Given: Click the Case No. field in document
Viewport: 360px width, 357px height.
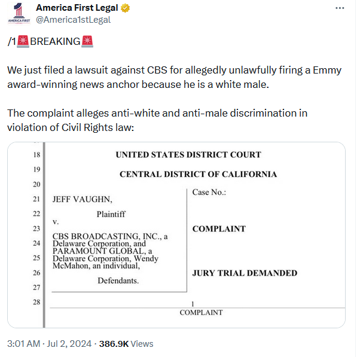Looking at the screenshot, I should [209, 192].
